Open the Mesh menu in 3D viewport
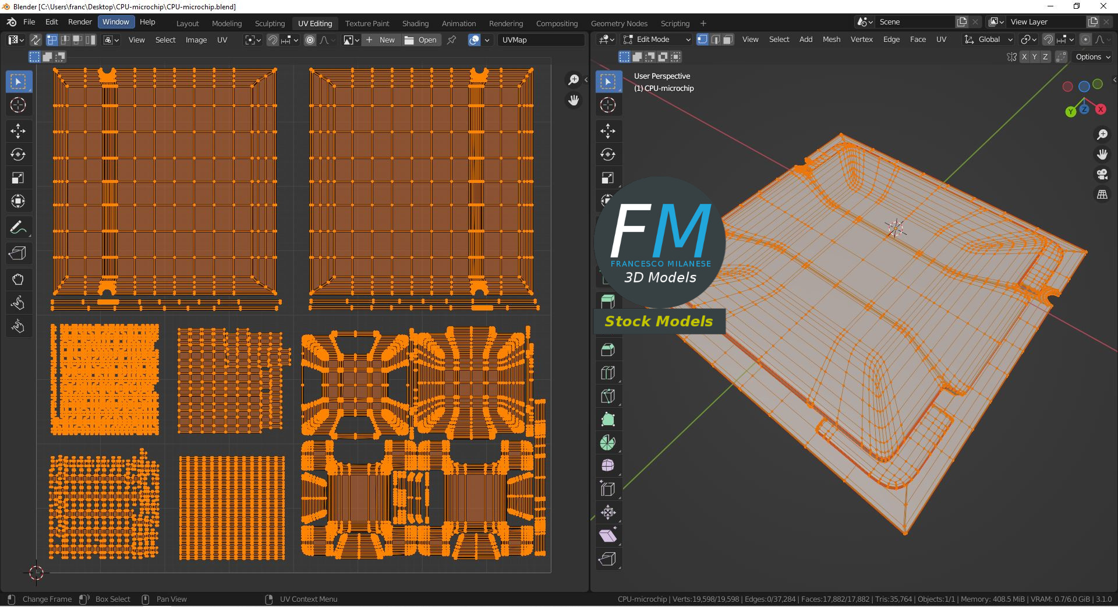 point(832,39)
